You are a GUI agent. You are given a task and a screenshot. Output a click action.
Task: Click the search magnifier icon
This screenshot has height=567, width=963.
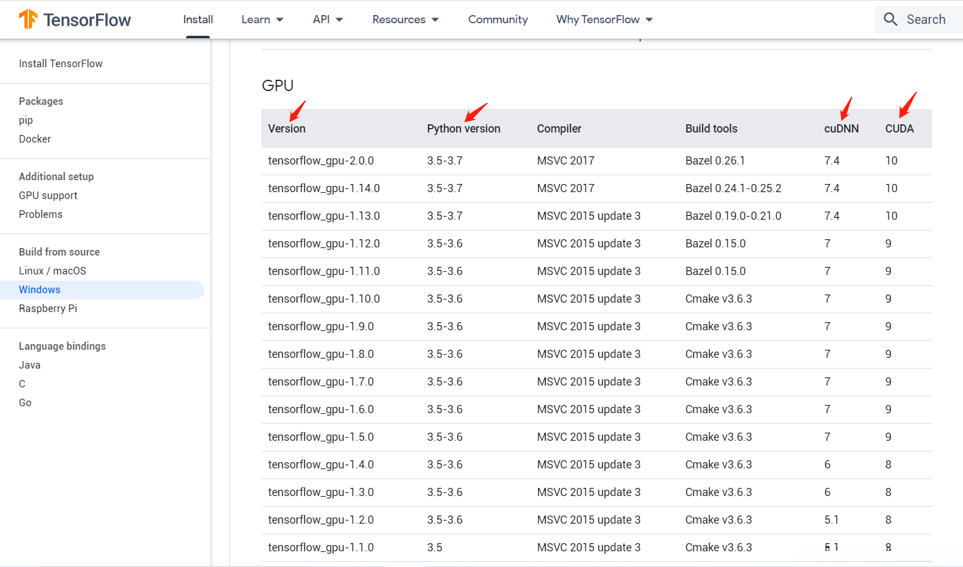[x=890, y=19]
